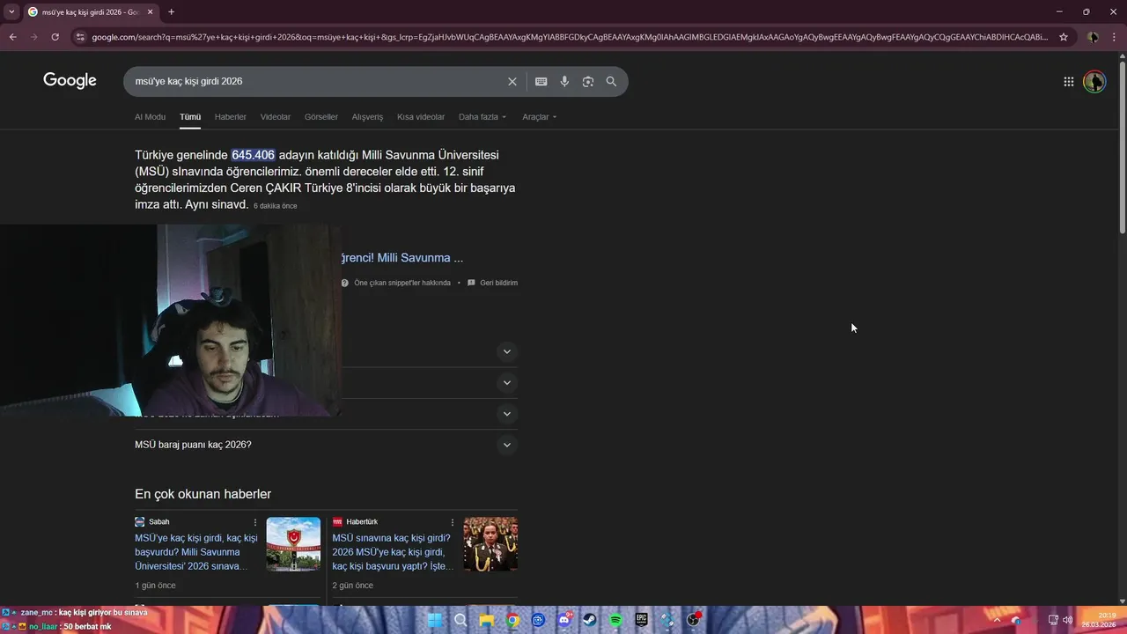Open the Daha fazla dropdown

(x=482, y=117)
